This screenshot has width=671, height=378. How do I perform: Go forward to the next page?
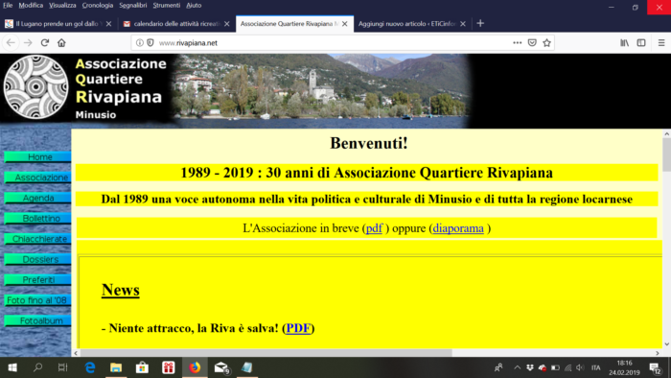(x=28, y=43)
